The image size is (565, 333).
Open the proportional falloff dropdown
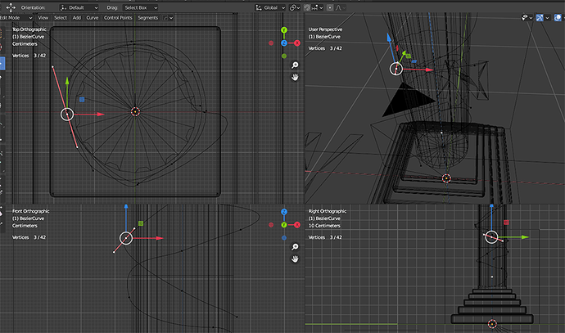[x=341, y=7]
